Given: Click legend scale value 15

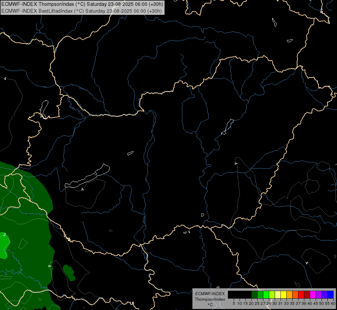Looking at the screenshot, I should pos(245,303).
